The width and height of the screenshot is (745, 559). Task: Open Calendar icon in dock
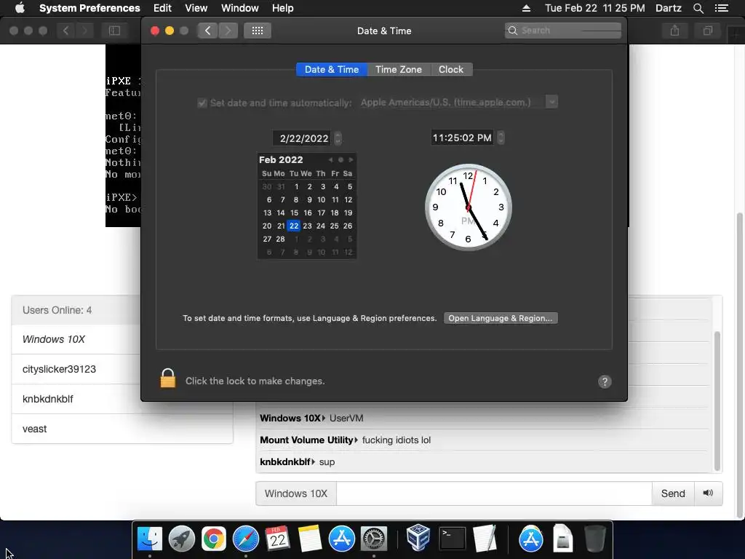pyautogui.click(x=277, y=539)
